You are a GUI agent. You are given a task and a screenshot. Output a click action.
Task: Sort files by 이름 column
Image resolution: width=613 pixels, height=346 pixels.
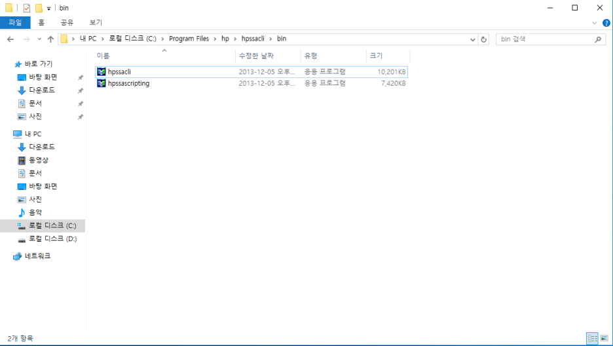click(x=164, y=56)
